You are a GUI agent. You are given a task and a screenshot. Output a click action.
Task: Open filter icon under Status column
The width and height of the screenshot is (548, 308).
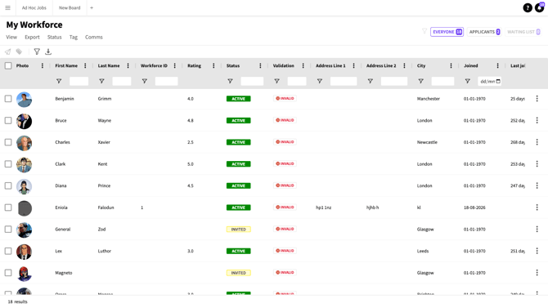point(230,81)
